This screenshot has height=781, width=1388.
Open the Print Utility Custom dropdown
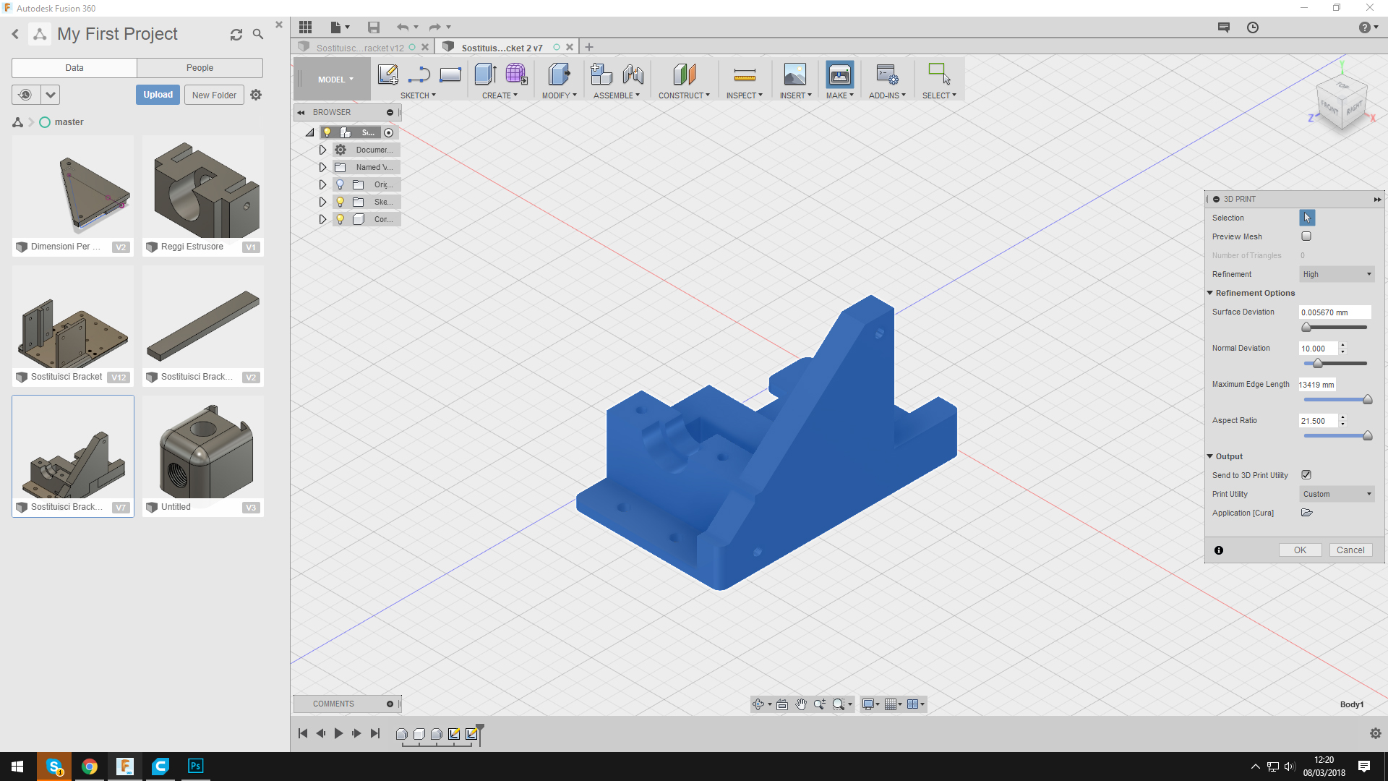click(x=1337, y=494)
